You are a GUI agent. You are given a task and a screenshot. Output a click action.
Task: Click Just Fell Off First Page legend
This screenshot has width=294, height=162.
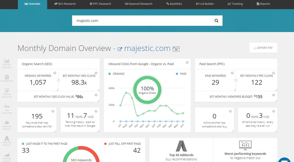point(122,144)
